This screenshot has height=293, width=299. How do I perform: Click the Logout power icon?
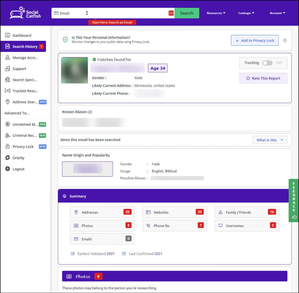(x=7, y=169)
